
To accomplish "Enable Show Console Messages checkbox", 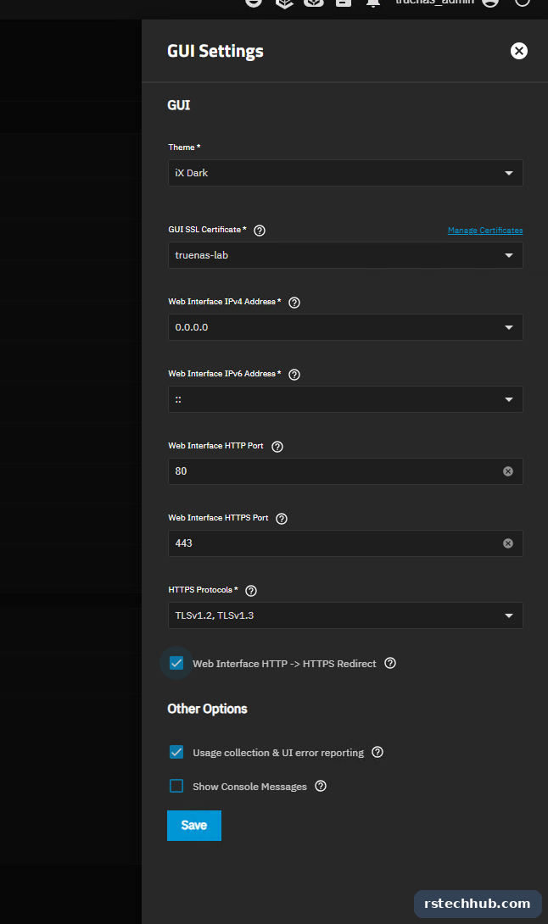I will pyautogui.click(x=176, y=786).
